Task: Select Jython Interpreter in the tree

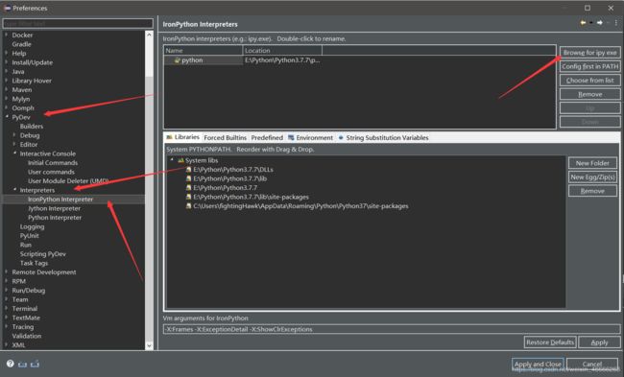Action: 54,208
